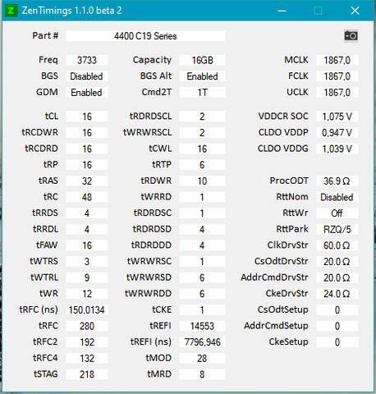Close the ZenTimings window
Screen dimensions: 376x394
[x=355, y=11]
